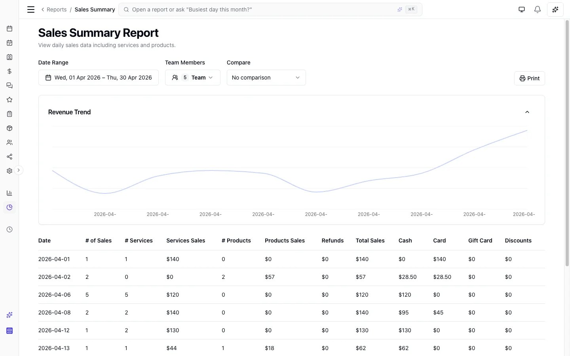Open the clock history sidebar icon
Viewport: 570px width, 356px height.
(x=9, y=229)
